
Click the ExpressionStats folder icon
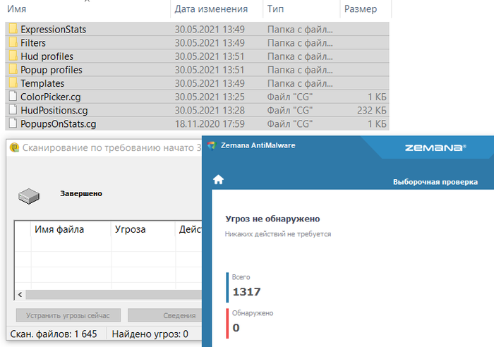click(13, 29)
